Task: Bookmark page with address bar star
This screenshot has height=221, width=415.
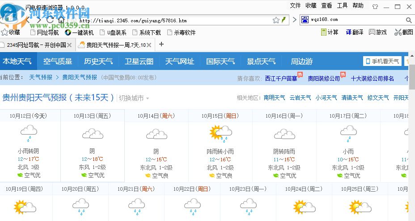Action: coord(276,20)
